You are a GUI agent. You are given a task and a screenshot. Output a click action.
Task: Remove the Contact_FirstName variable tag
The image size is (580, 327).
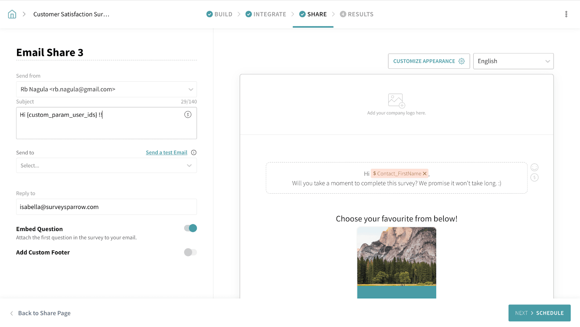coord(424,173)
